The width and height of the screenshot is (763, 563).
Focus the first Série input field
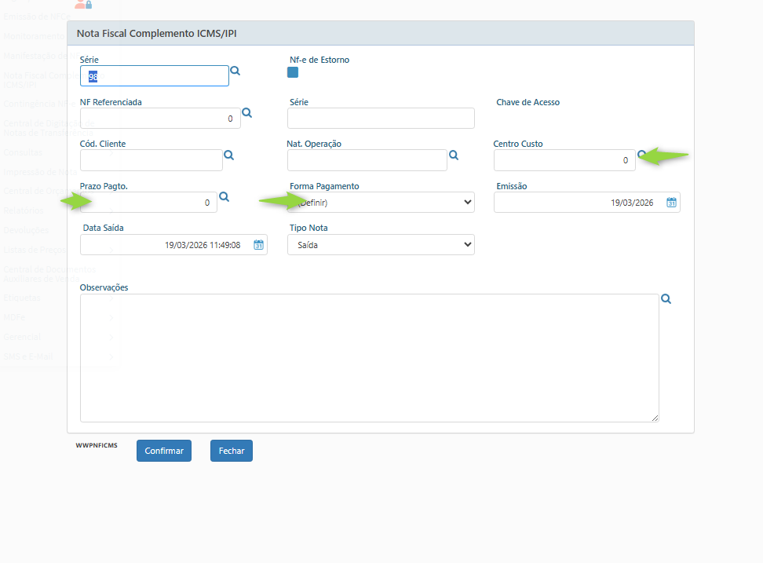pos(154,76)
